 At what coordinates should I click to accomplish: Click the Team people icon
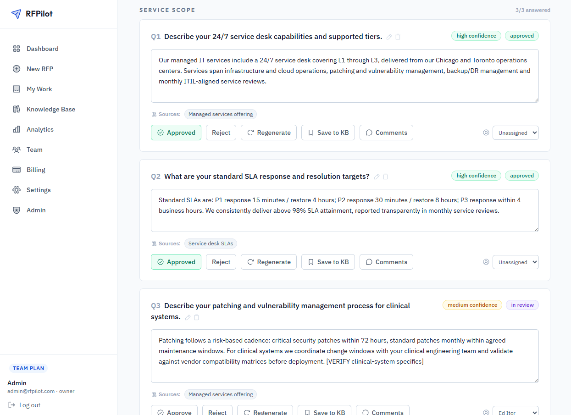tap(17, 149)
